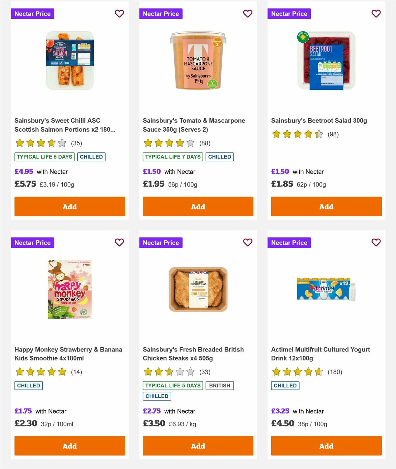Add the Beetroot Salad to basket

[x=326, y=206]
